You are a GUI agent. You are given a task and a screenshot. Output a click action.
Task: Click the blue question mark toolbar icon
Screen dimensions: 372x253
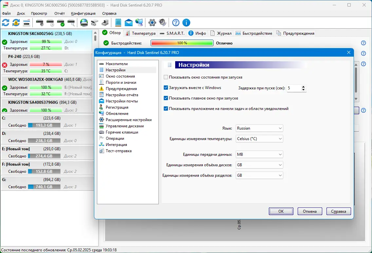tap(176, 23)
